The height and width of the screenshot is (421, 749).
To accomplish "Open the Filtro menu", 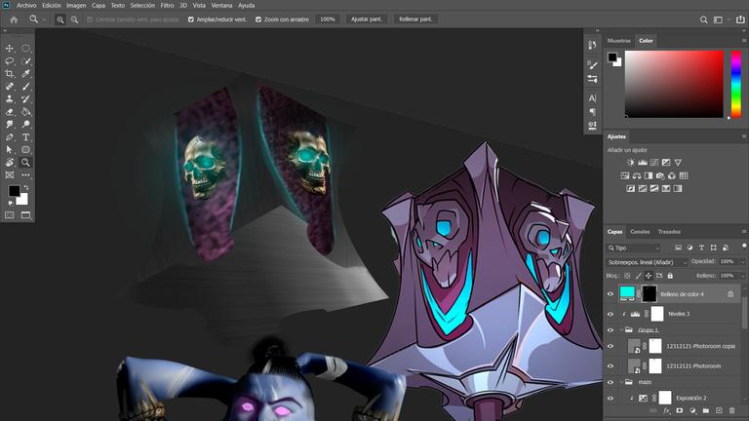I will click(x=167, y=5).
